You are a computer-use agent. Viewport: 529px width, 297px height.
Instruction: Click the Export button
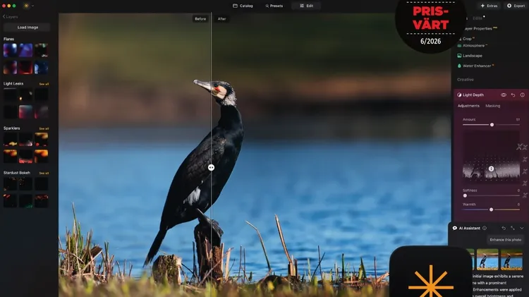click(x=516, y=6)
